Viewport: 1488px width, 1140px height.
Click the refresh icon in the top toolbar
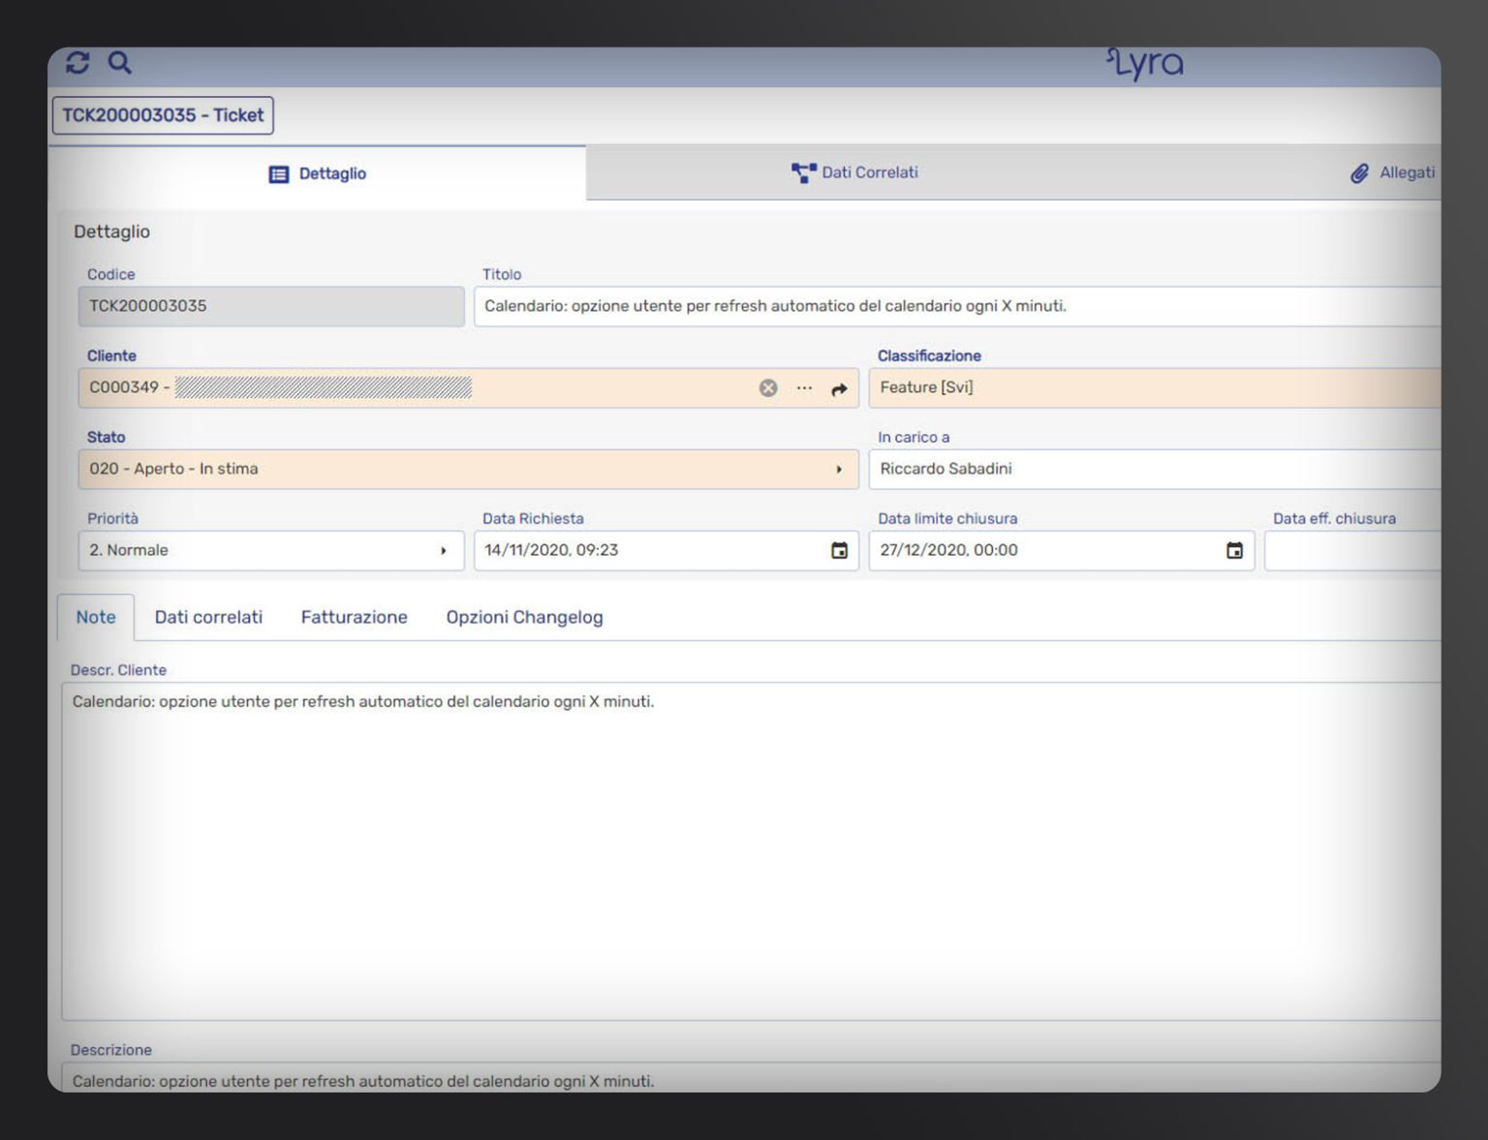(77, 62)
